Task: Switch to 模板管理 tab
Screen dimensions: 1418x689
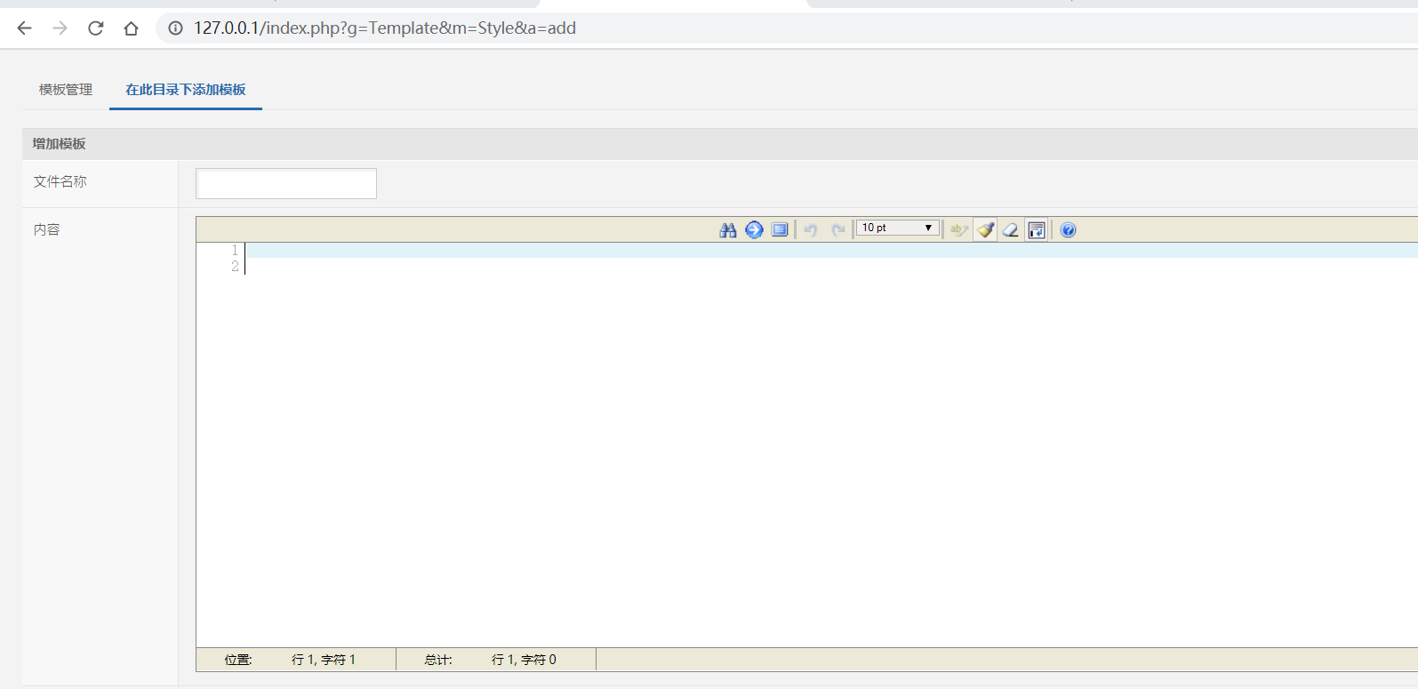Action: click(x=66, y=90)
